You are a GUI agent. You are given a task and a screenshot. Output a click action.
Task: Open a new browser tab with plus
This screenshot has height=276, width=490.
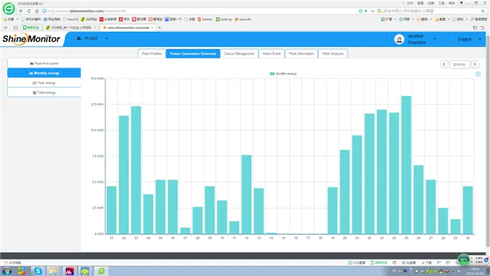point(159,28)
